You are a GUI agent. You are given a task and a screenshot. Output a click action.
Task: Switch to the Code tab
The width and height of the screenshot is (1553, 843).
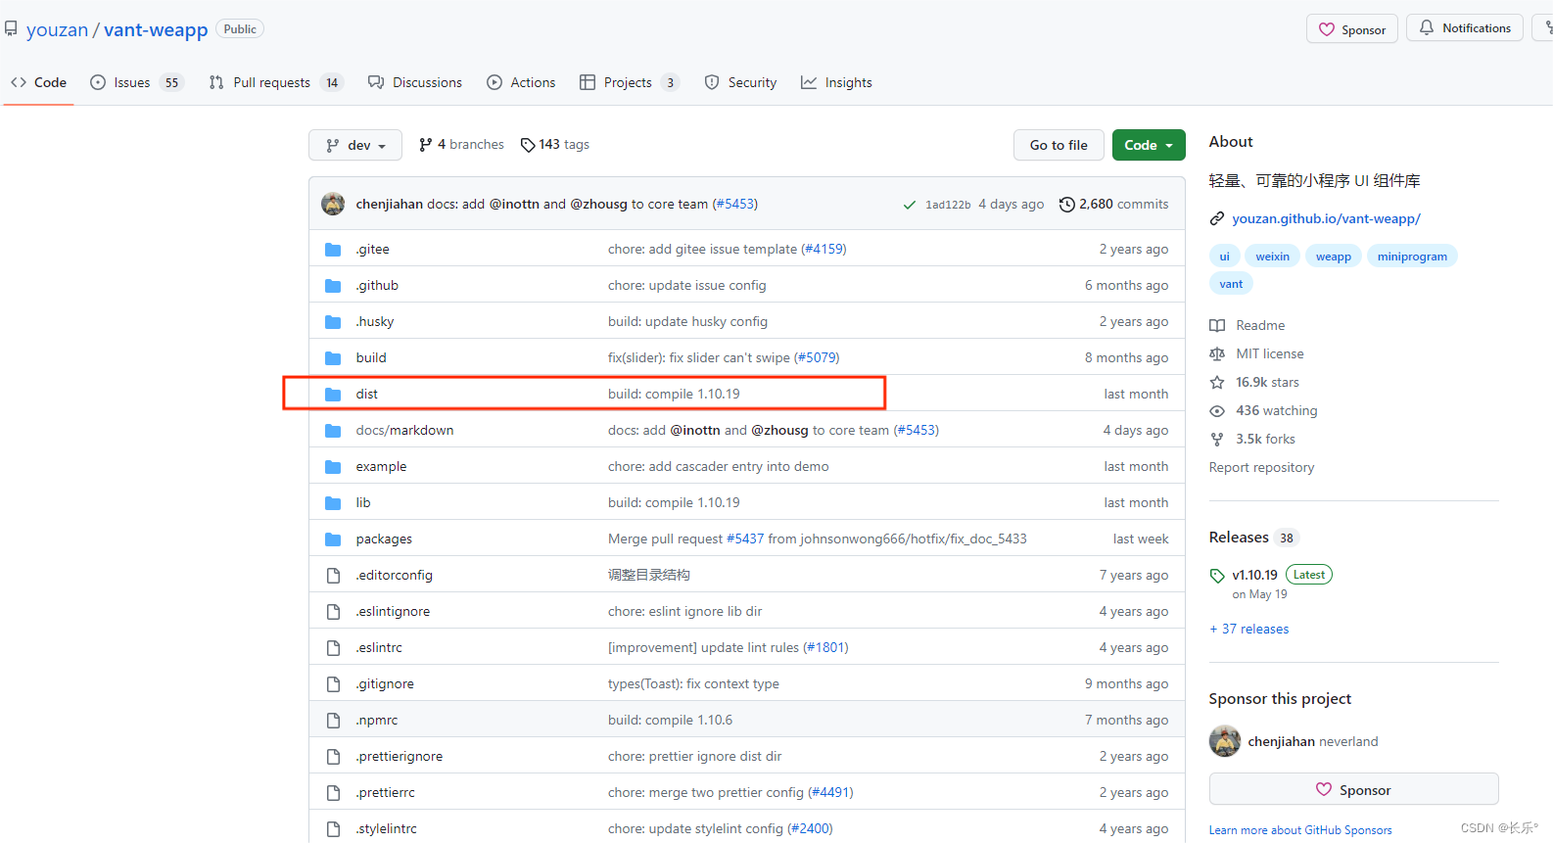point(39,82)
